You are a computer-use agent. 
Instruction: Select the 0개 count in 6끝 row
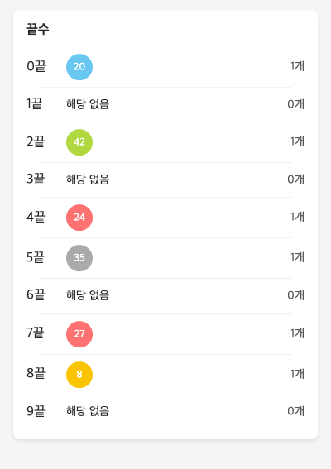point(296,295)
